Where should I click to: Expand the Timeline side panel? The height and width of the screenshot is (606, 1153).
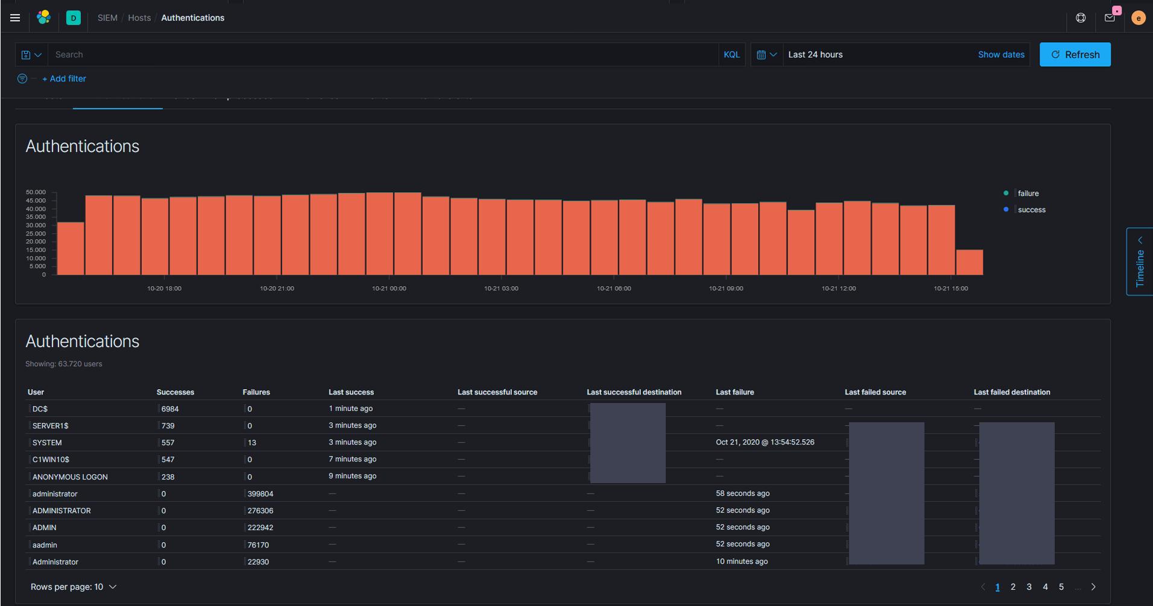click(1139, 261)
